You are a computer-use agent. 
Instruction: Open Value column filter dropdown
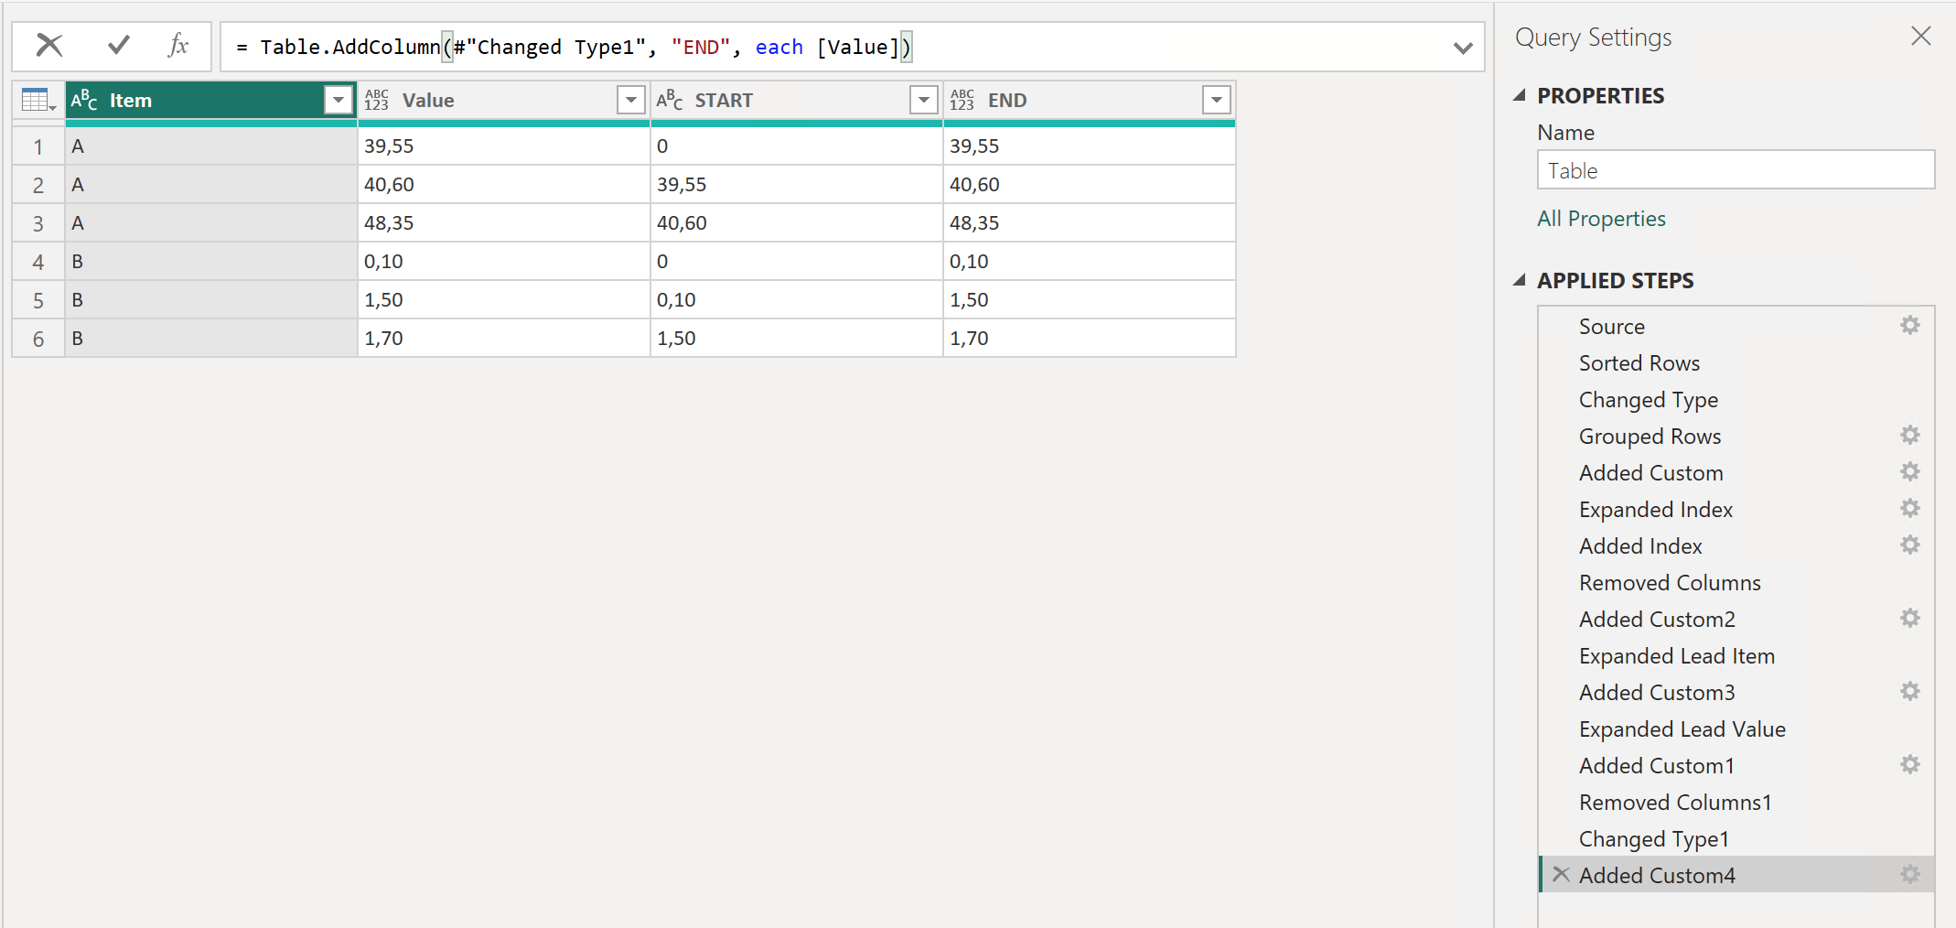[x=631, y=100]
